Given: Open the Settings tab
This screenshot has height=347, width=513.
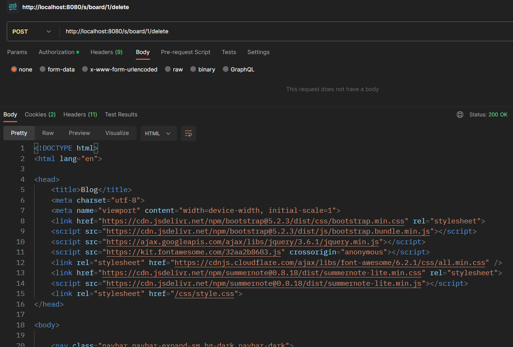Looking at the screenshot, I should tap(258, 52).
